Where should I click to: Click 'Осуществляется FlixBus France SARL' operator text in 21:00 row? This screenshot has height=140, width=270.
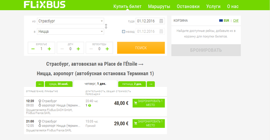click(49, 130)
